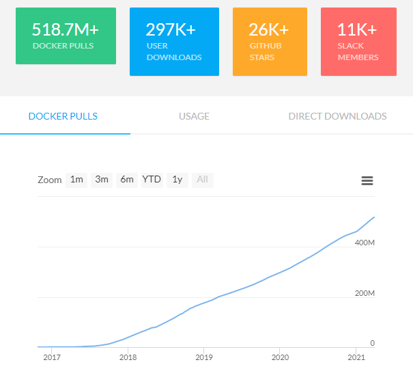Click the 400M y-axis label
413x371 pixels.
364,243
